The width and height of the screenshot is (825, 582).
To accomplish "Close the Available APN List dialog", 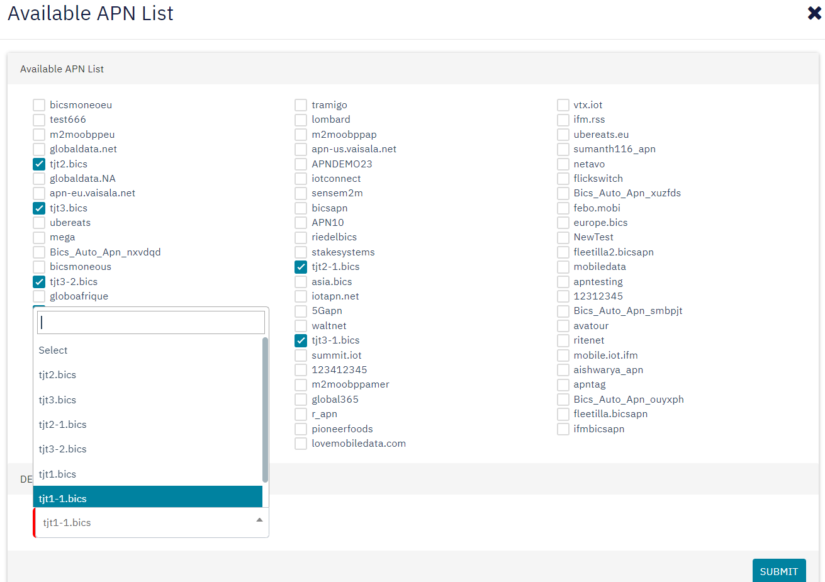I will [813, 13].
